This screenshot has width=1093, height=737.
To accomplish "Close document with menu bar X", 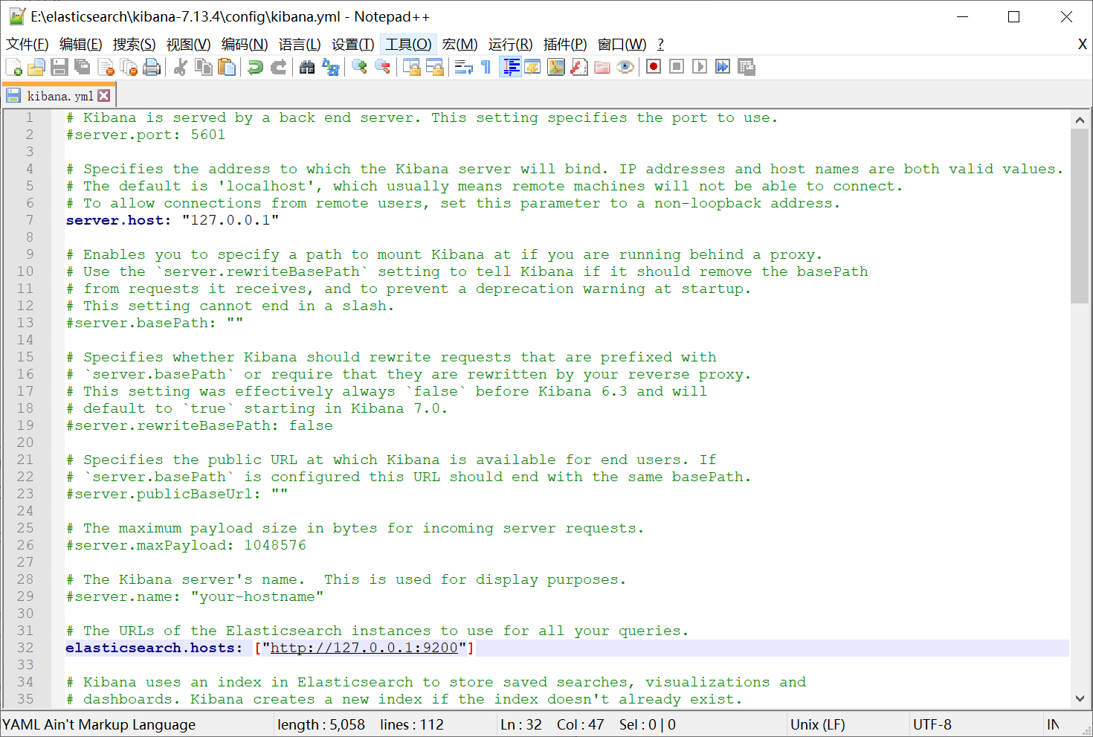I will pyautogui.click(x=1083, y=45).
